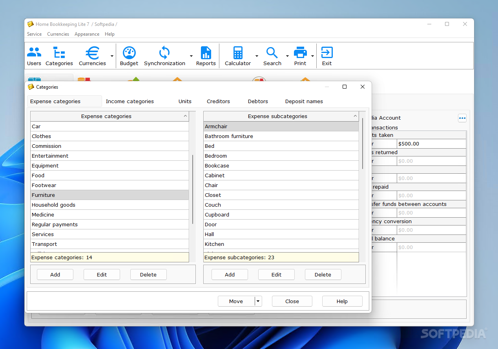Viewport: 498px width, 349px height.
Task: Expand the Search dropdown arrow
Action: point(287,56)
